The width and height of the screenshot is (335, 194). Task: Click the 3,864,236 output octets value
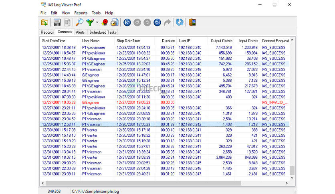pyautogui.click(x=224, y=157)
